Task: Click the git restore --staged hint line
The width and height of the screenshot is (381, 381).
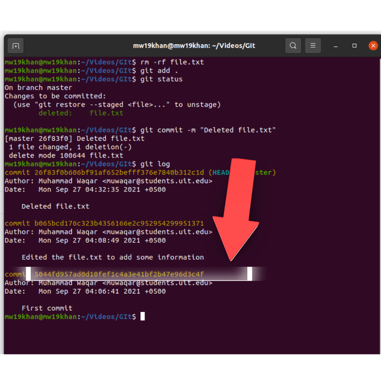Action: pos(117,105)
